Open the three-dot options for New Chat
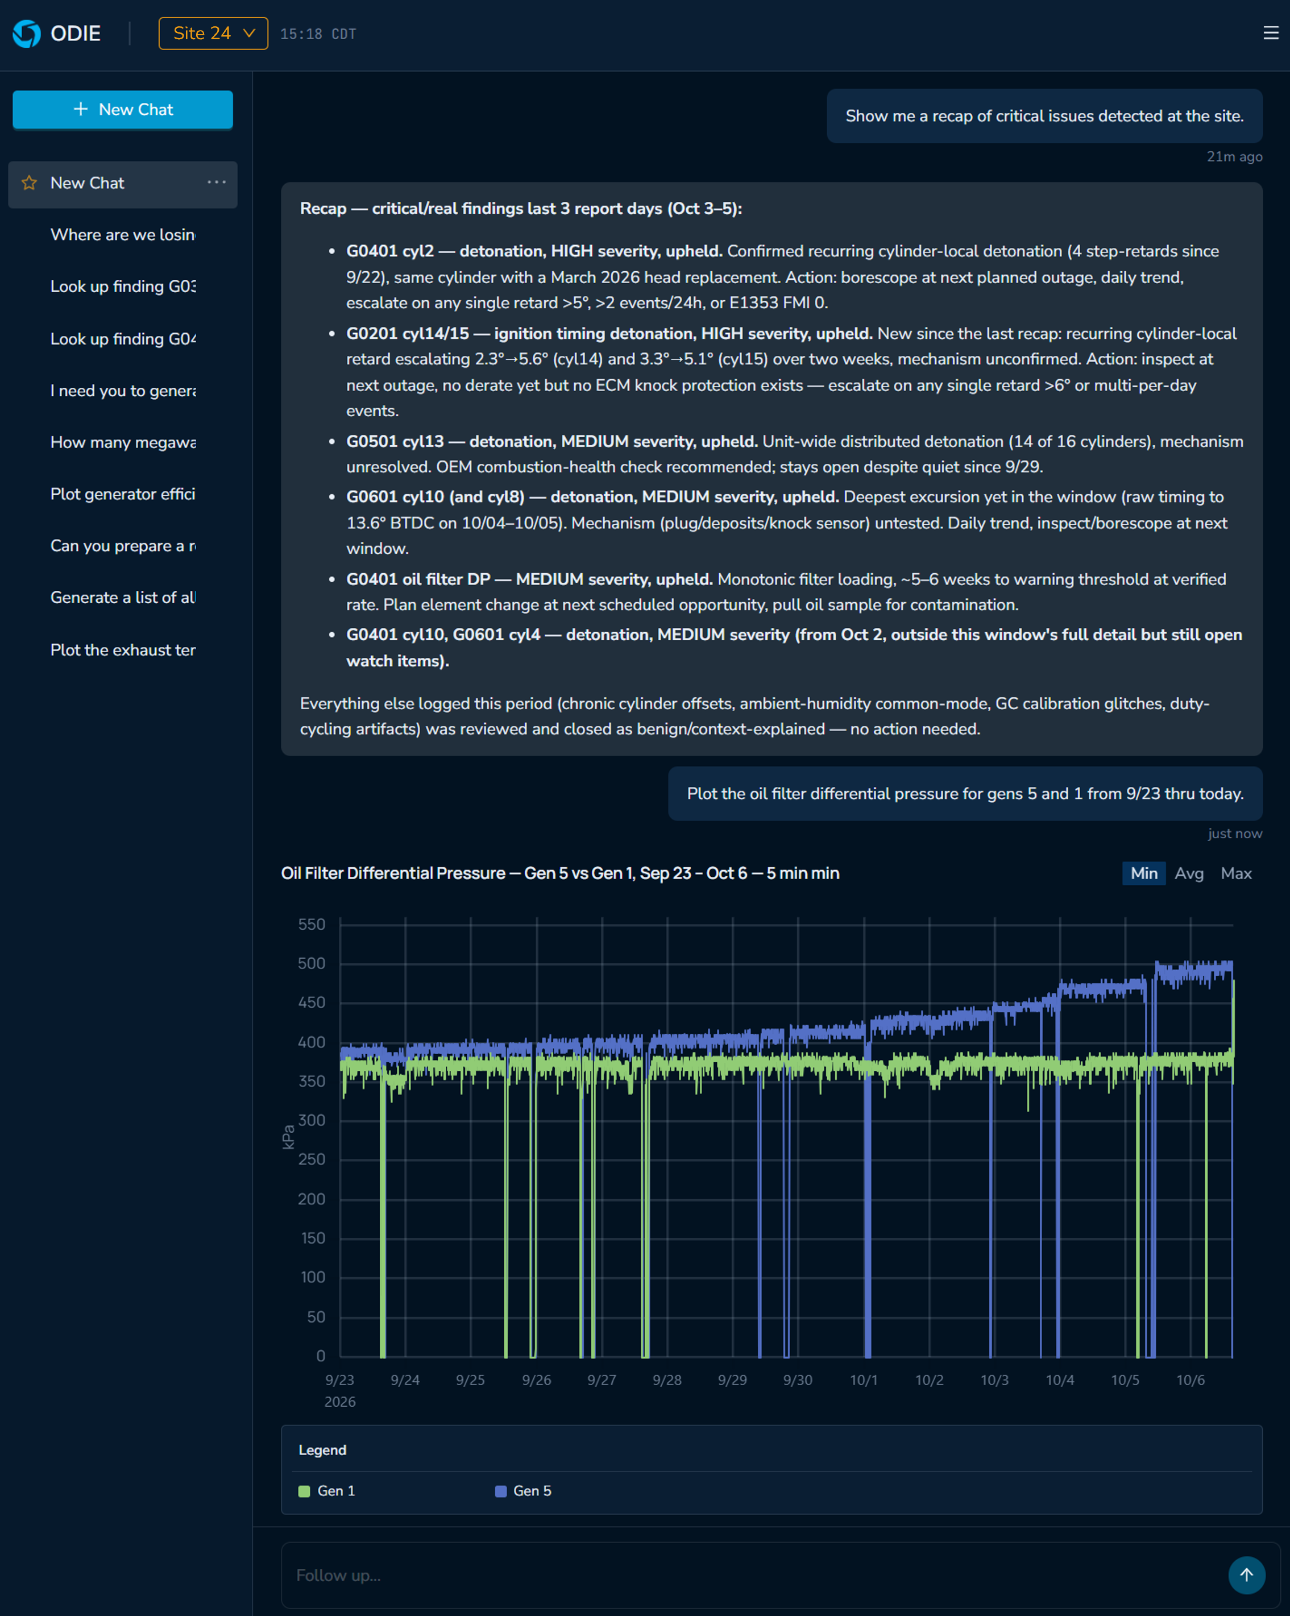Viewport: 1290px width, 1616px height. 217,182
